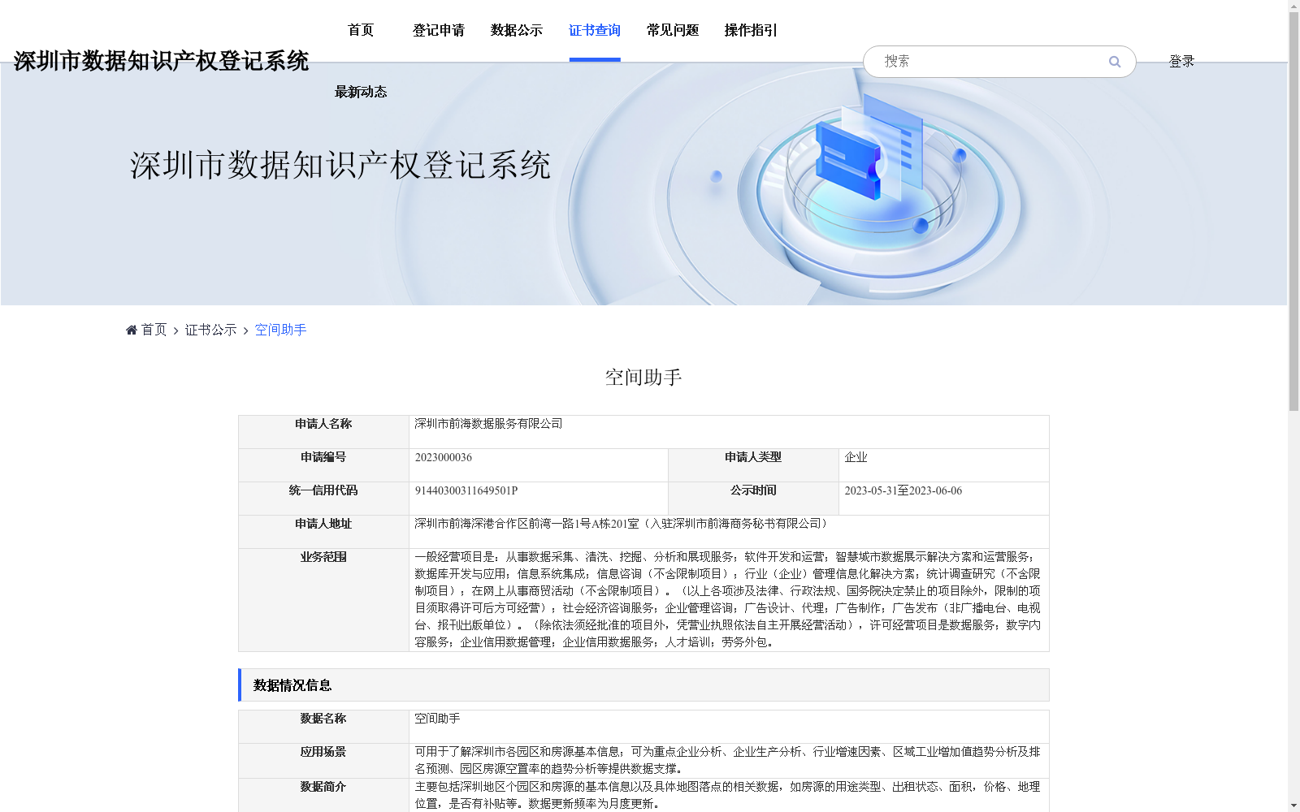
Task: Click the 申请人名称 label cell
Action: tap(323, 432)
